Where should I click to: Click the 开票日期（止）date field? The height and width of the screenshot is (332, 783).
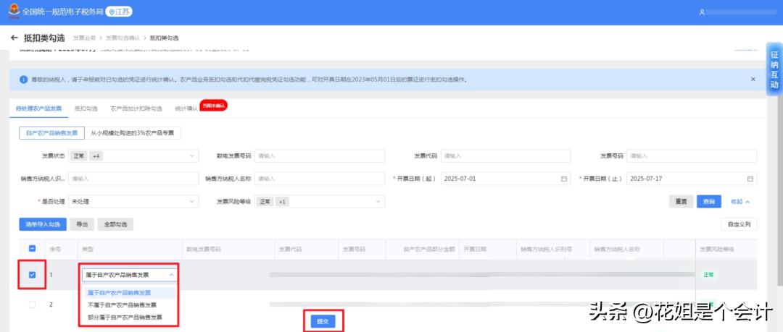[x=692, y=179]
